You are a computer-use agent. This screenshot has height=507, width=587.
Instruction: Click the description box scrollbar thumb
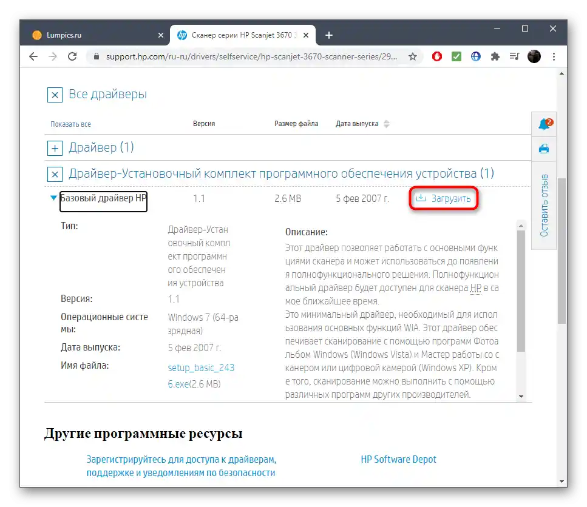[521, 291]
